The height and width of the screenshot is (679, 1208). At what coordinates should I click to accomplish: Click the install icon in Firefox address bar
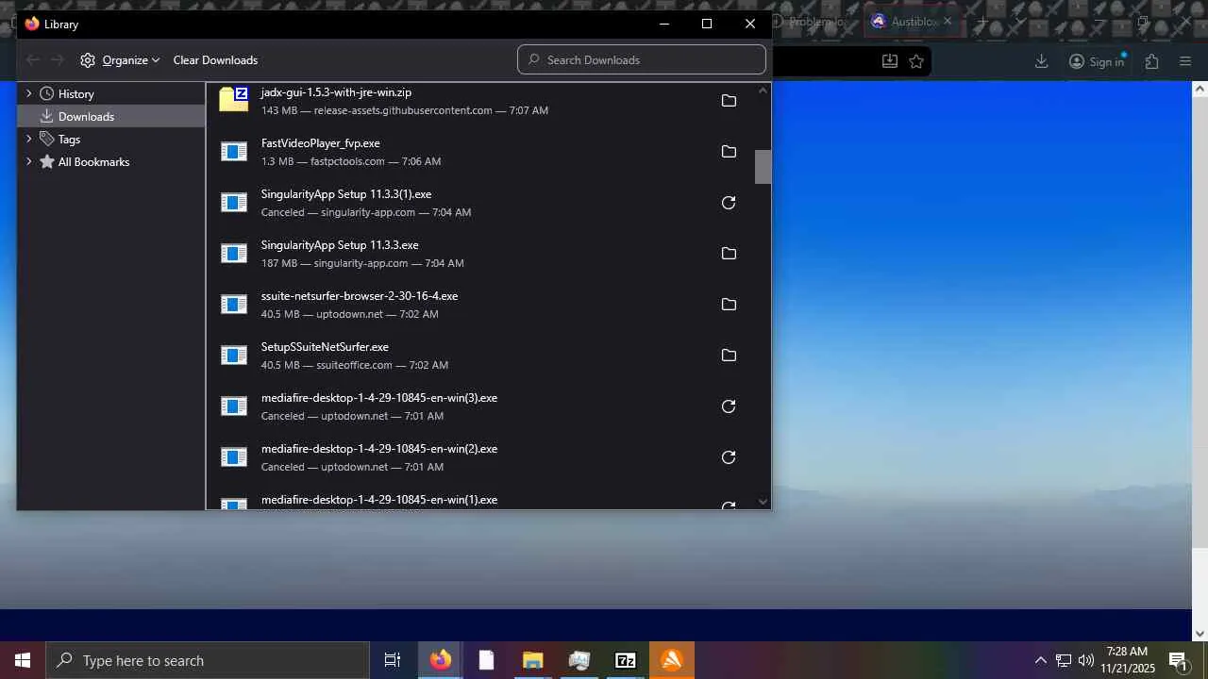889,61
